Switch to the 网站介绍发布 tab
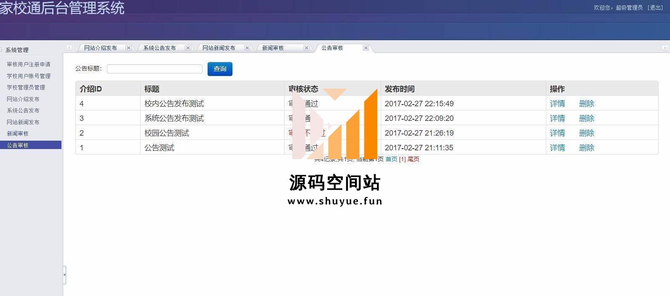This screenshot has width=670, height=296. (x=100, y=48)
